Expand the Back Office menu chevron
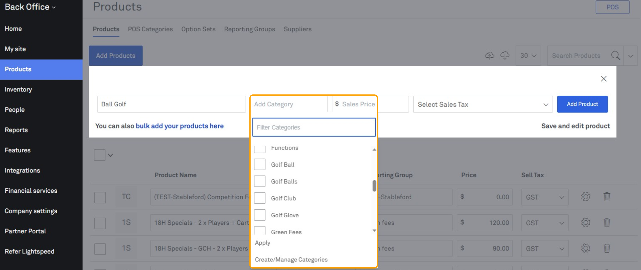 click(54, 7)
